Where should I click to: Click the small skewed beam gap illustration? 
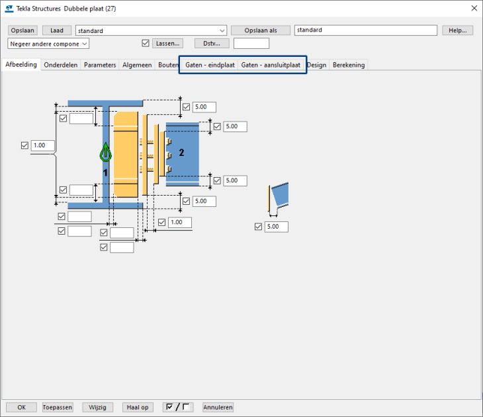[x=279, y=198]
